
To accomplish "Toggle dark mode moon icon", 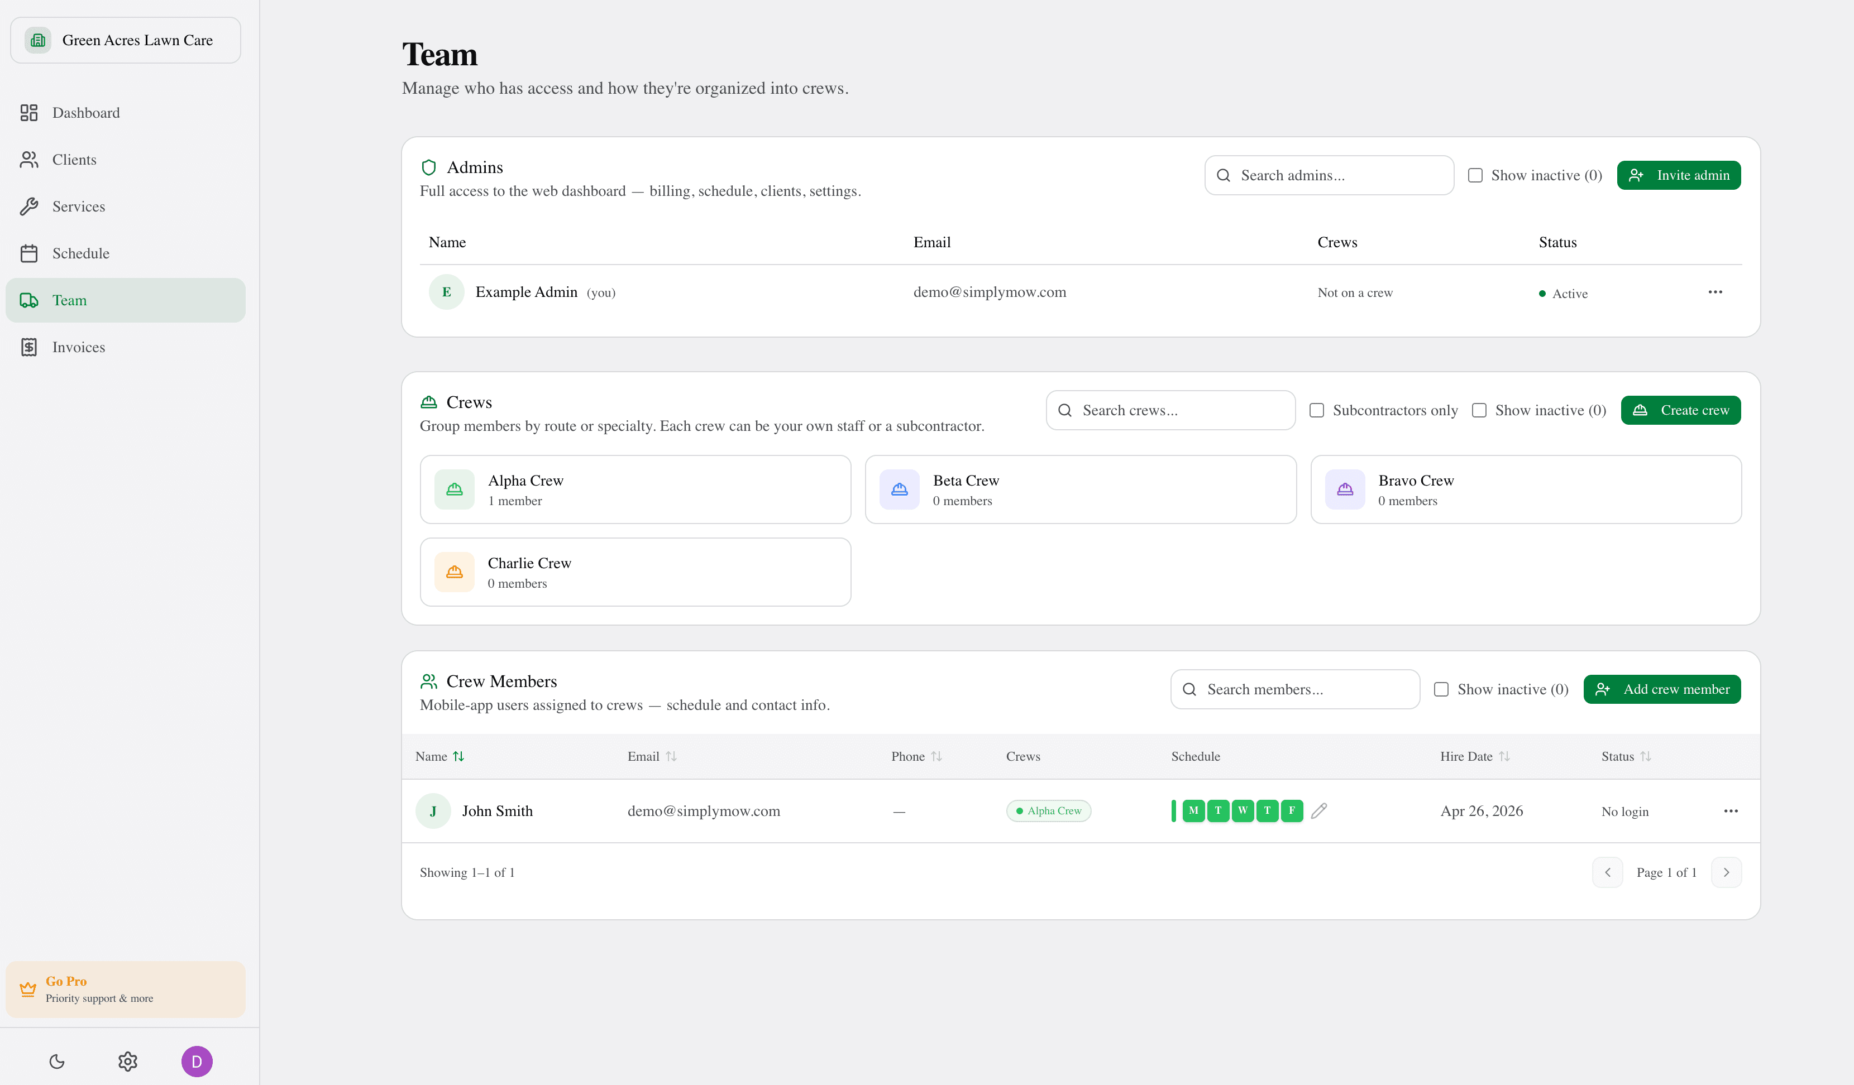I will coord(56,1061).
